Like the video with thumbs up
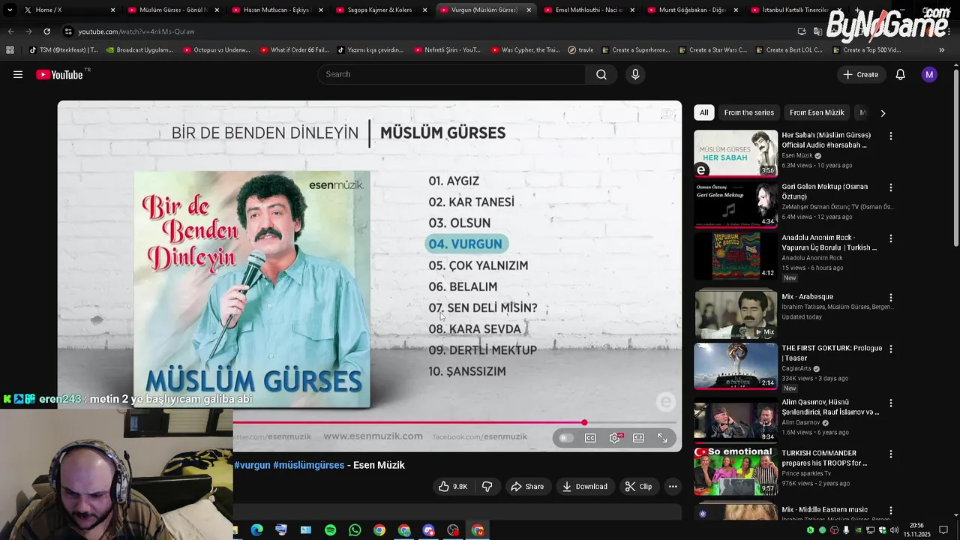960x540 pixels. click(x=453, y=487)
